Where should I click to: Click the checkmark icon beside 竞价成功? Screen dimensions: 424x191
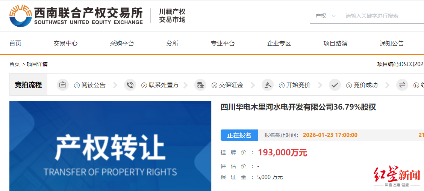coord(335,85)
